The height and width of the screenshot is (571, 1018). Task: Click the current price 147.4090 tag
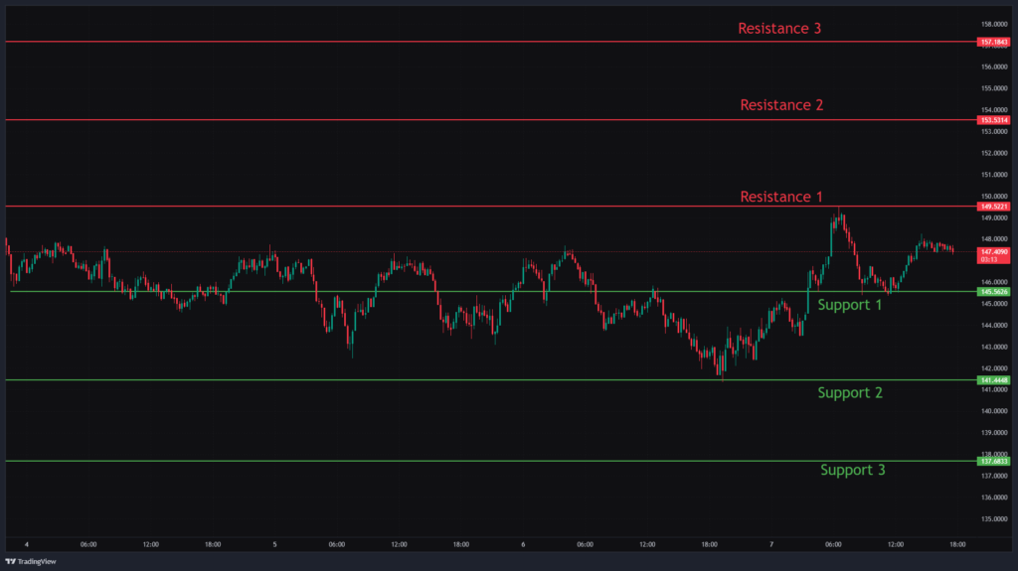tap(994, 252)
